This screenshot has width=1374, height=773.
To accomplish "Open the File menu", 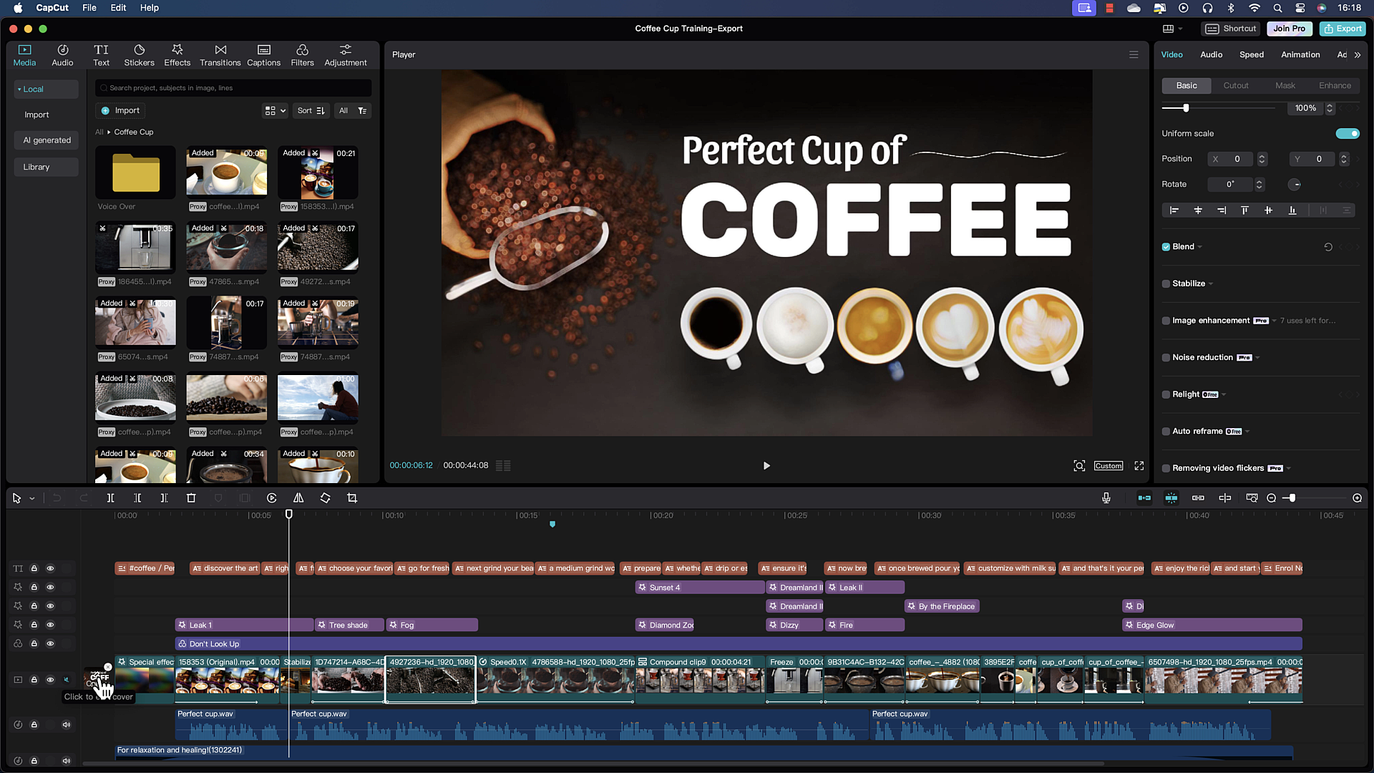I will (x=89, y=8).
